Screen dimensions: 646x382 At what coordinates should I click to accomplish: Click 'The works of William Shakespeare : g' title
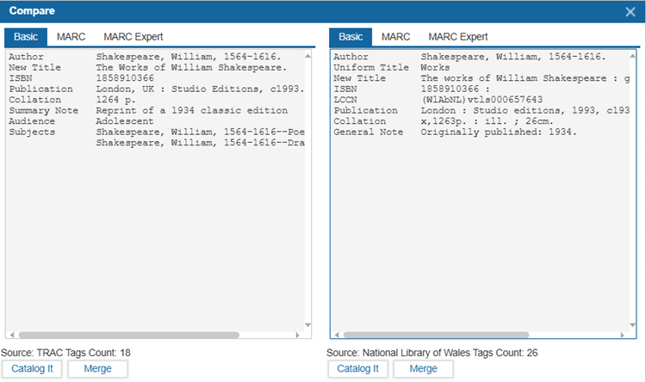coord(525,78)
